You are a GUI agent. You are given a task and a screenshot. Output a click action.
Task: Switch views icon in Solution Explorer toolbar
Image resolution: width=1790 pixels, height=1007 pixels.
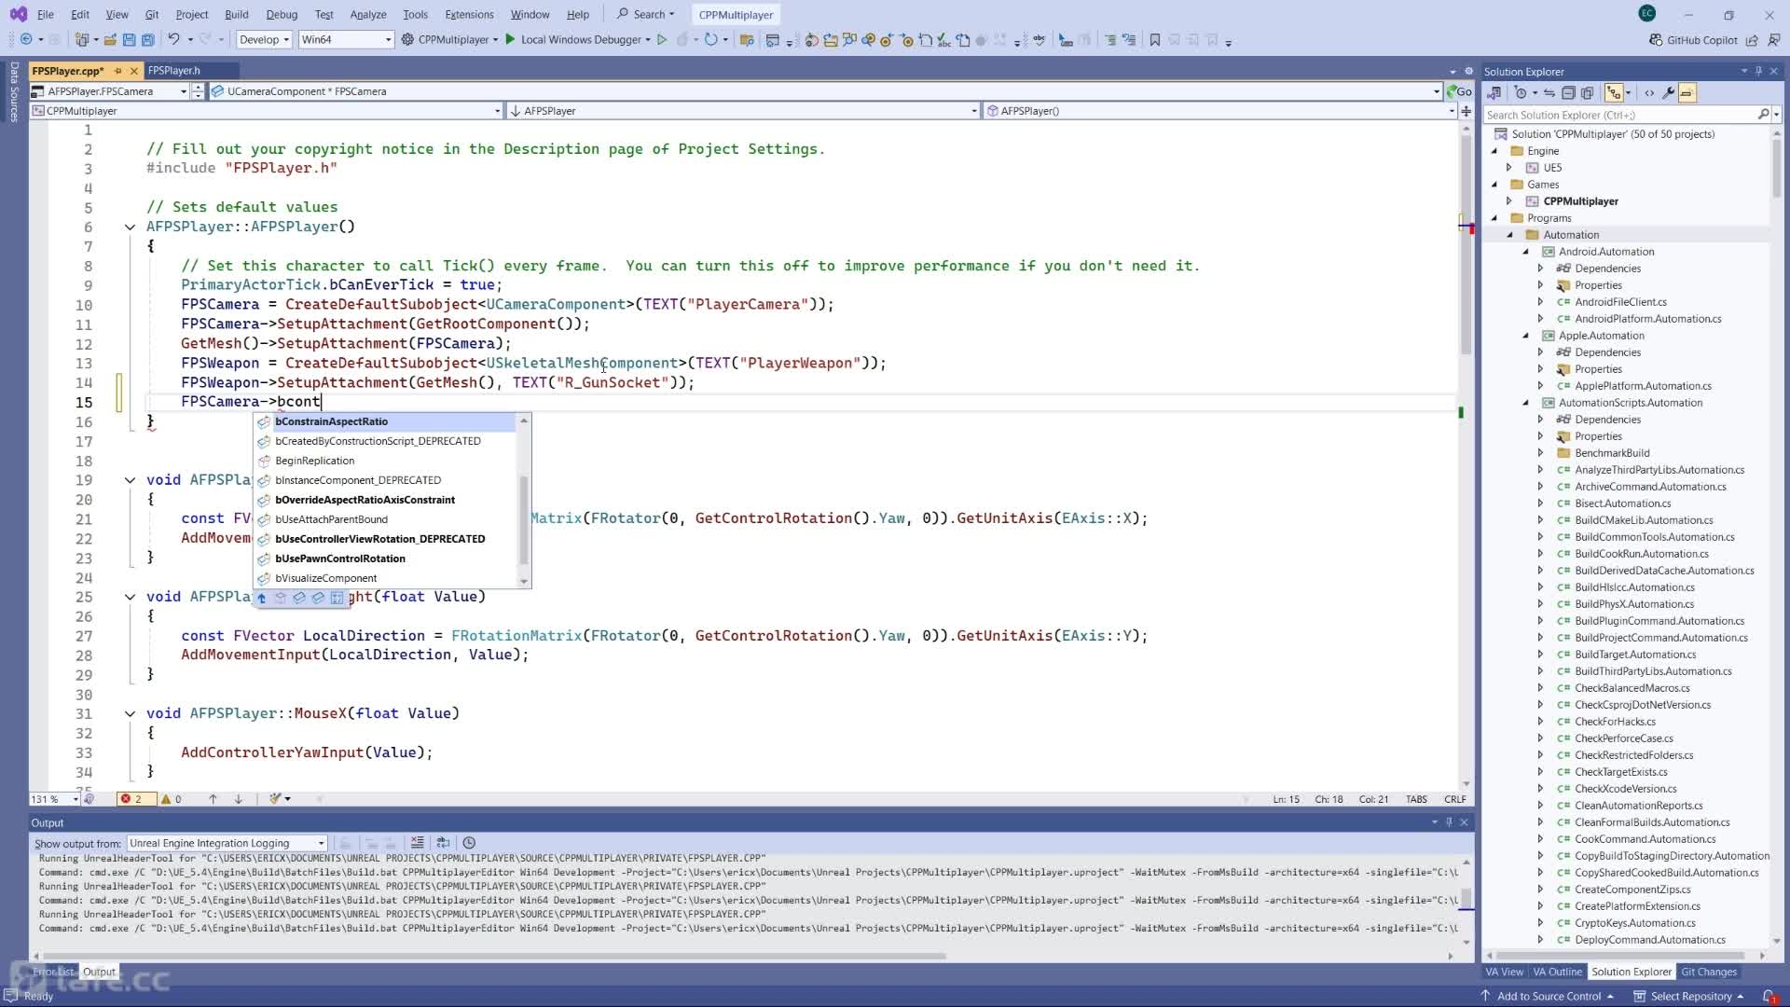1494,93
